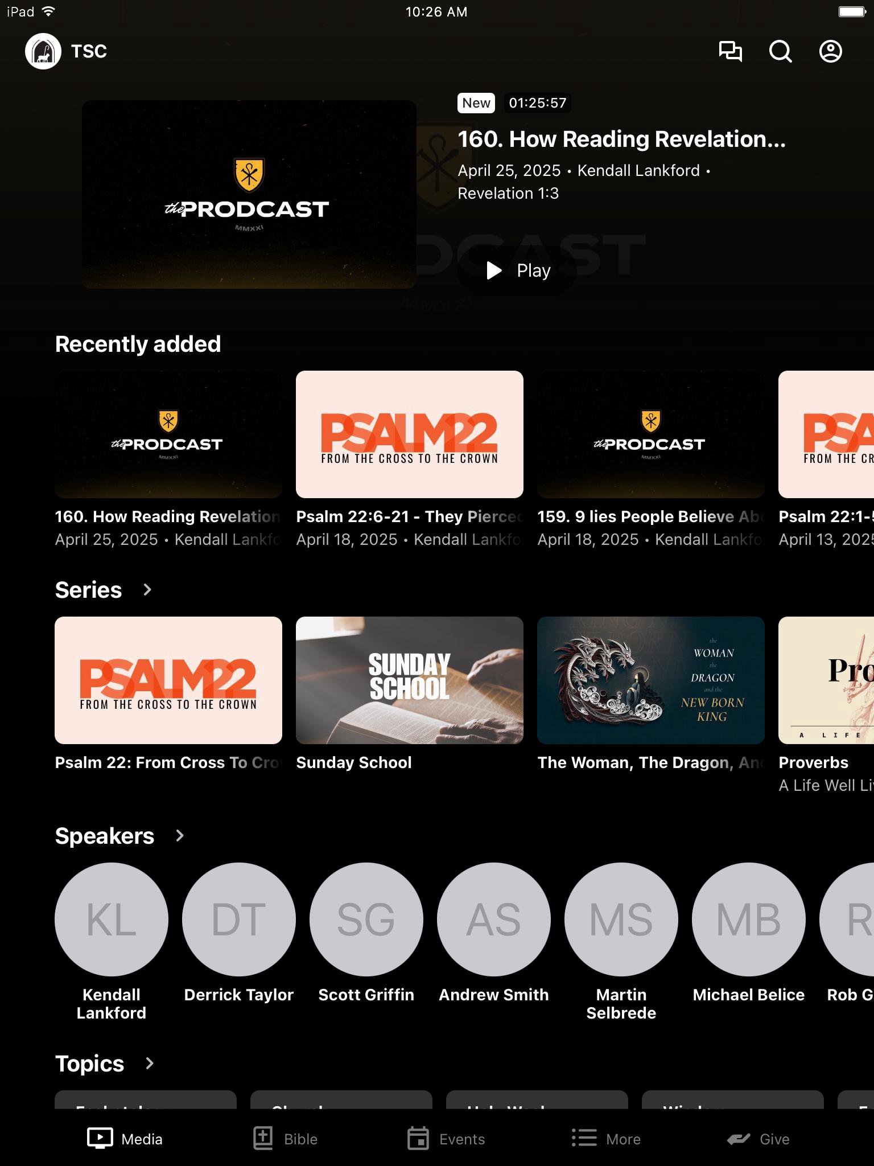Viewport: 874px width, 1166px height.
Task: Play the featured Prodcast episode
Action: [518, 270]
